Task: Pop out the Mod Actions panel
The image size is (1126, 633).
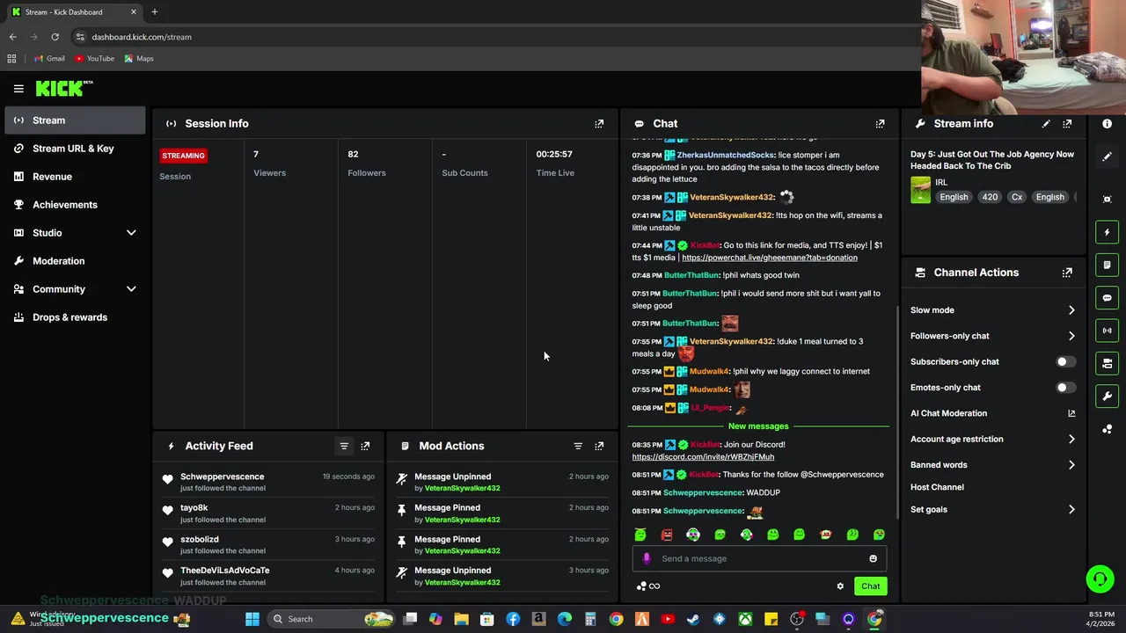Action: (599, 446)
